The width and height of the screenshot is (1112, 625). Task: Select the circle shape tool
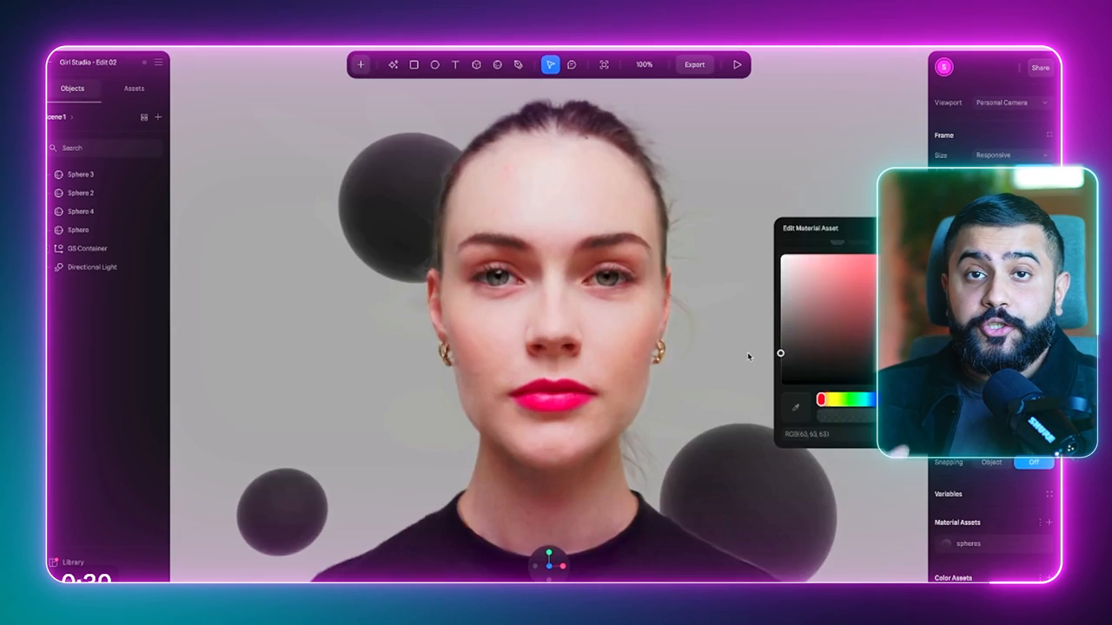[434, 64]
